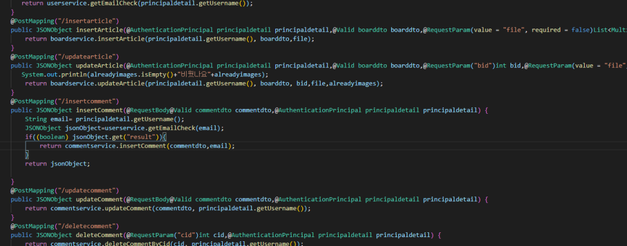The height and width of the screenshot is (246, 627).
Task: Click the @PostMapping("/insertarticle") annotation
Action: pos(65,21)
